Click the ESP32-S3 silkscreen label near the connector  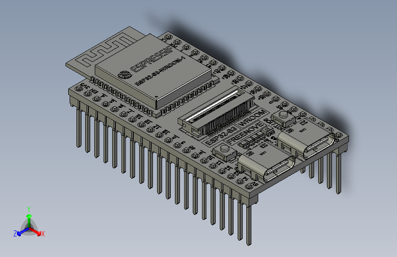click(221, 136)
